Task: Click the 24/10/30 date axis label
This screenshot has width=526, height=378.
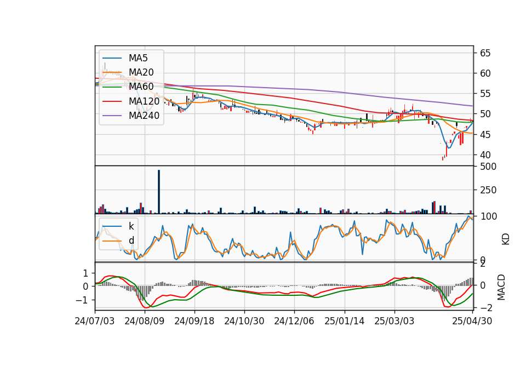Action: [244, 321]
